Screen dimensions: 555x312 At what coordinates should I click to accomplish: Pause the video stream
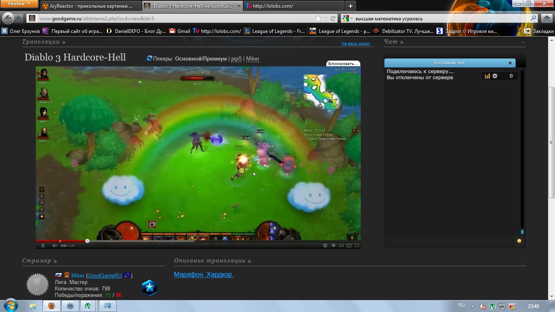[x=43, y=245]
